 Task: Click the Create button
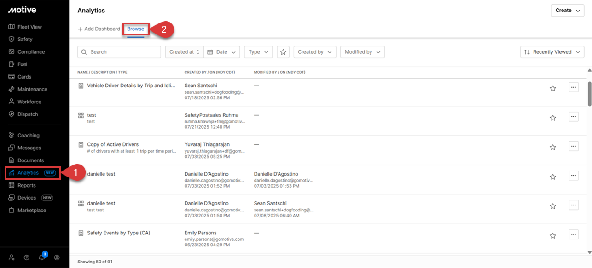(567, 10)
